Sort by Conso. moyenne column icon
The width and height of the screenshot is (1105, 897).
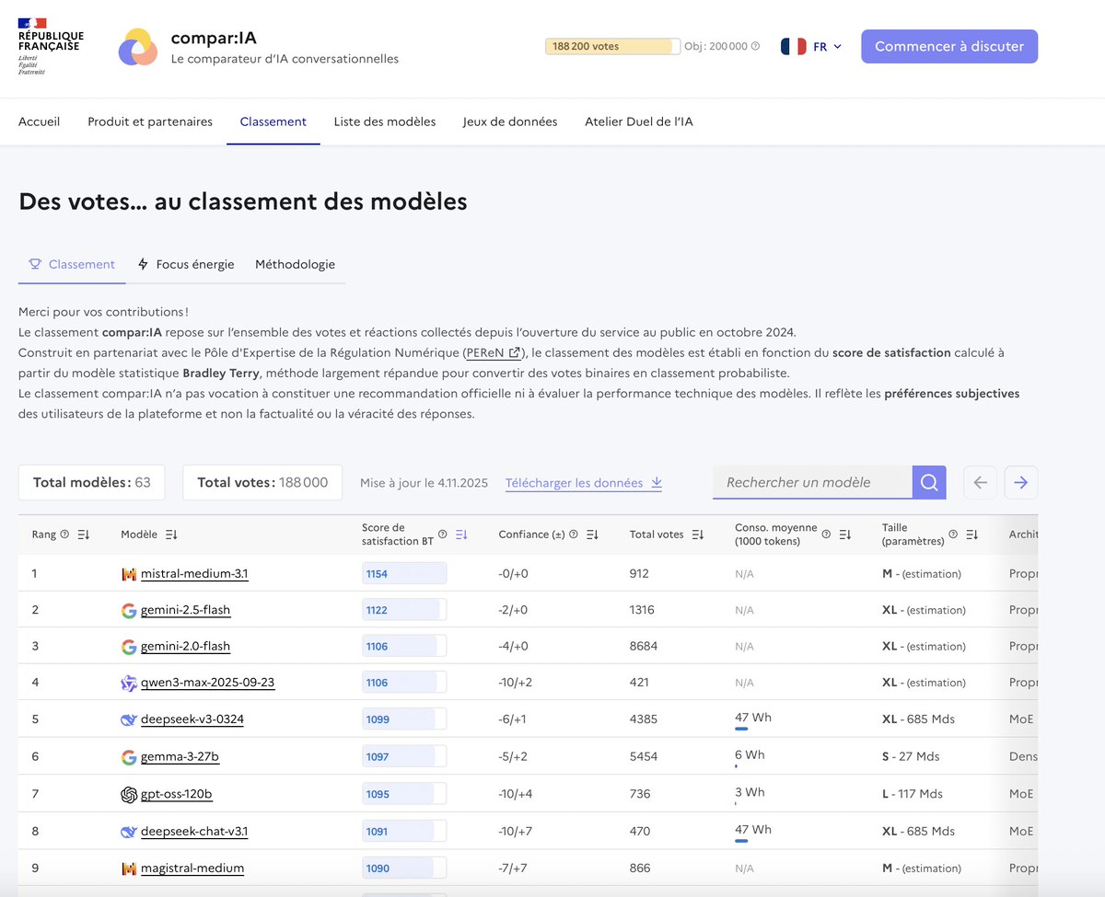click(x=844, y=535)
